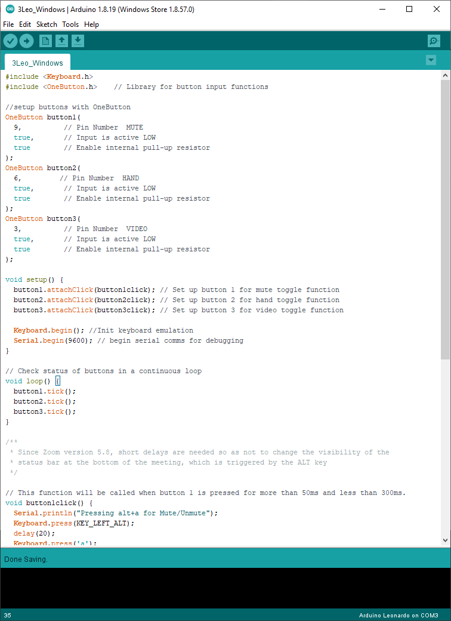The image size is (451, 621).
Task: Click the editor scrollbar up arrow
Action: 445,75
